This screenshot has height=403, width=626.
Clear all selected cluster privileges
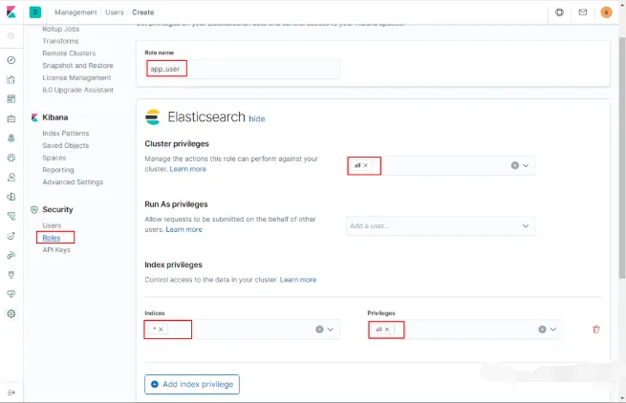514,165
